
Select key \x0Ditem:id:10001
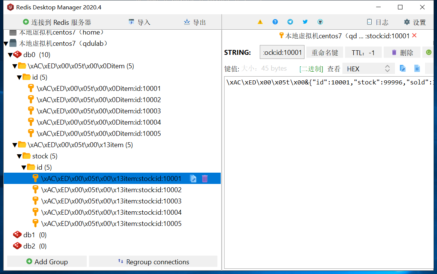click(x=99, y=89)
